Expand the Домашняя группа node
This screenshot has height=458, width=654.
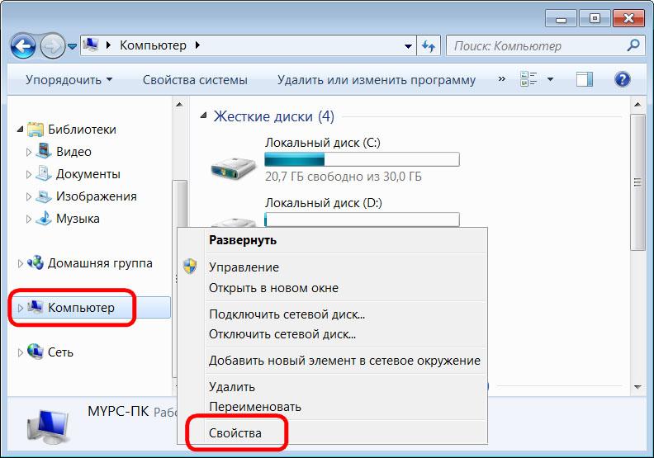tap(20, 263)
